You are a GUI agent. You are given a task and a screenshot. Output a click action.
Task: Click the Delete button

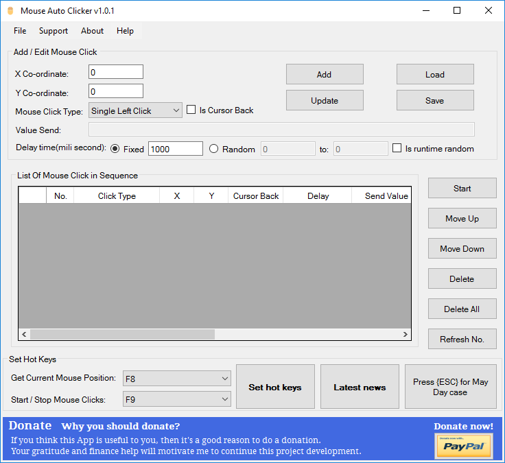coord(462,279)
